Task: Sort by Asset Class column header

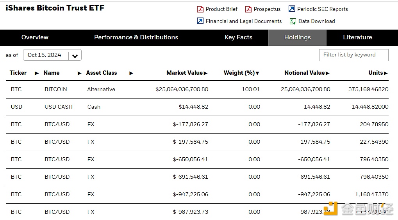Action: pyautogui.click(x=102, y=73)
